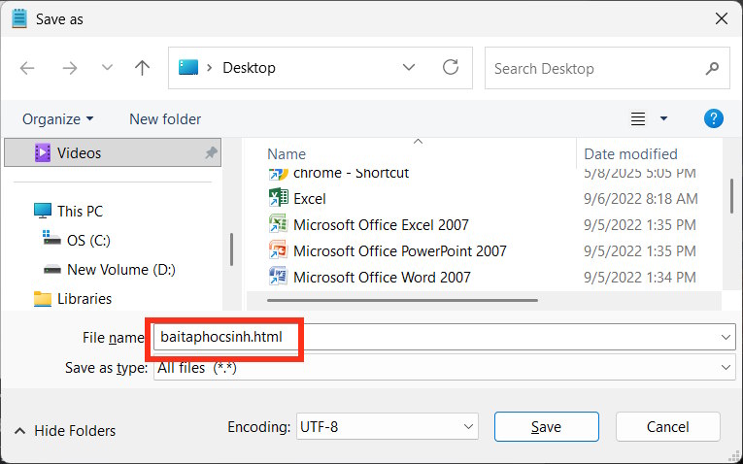This screenshot has width=743, height=464.
Task: Refresh the Desktop folder view
Action: 451,68
